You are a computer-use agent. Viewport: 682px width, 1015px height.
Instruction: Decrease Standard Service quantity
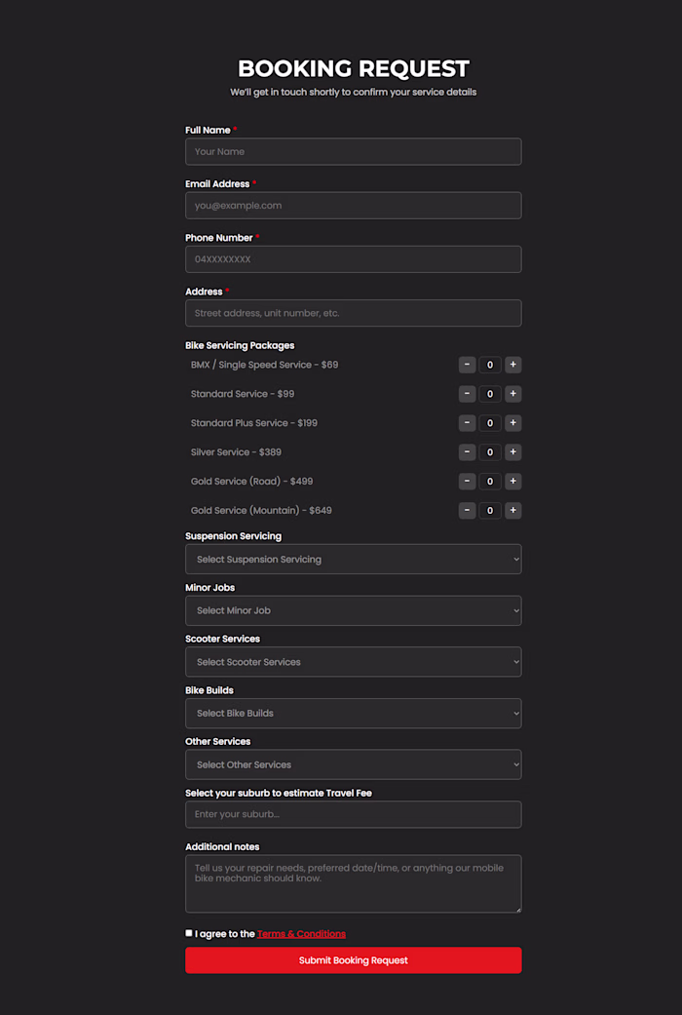[467, 393]
